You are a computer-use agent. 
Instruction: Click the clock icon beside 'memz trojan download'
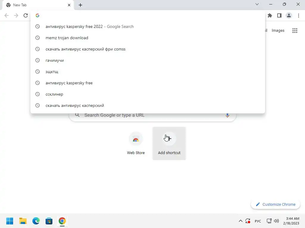(38, 38)
